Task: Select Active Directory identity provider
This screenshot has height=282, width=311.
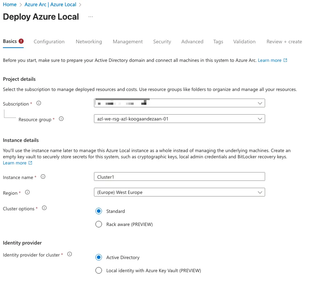Action: pos(98,257)
